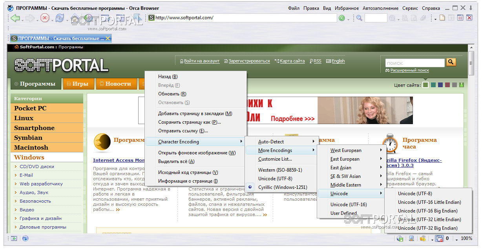Image resolution: width=482 pixels, height=249 pixels.
Task: Click the home icon beside SoftPortal.com breadcrumb
Action: click(x=16, y=47)
